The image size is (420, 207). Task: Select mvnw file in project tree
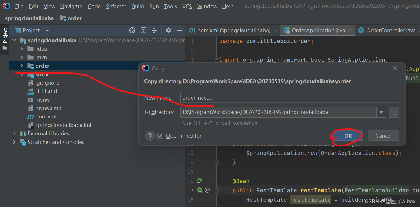pyautogui.click(x=42, y=100)
